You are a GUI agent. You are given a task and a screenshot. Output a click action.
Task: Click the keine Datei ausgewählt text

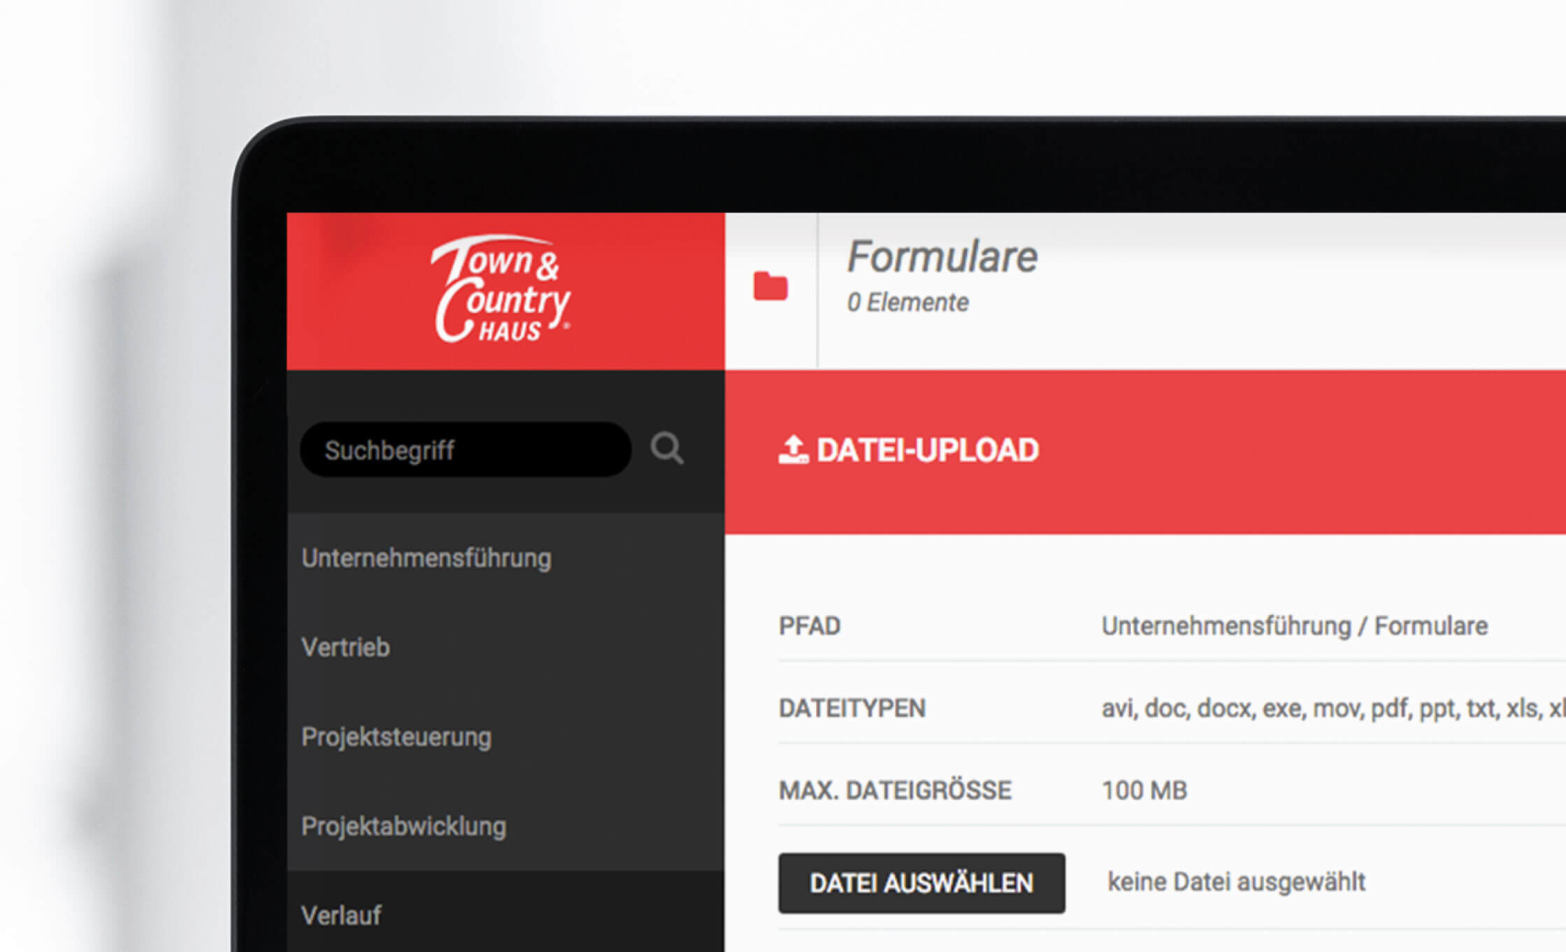(x=1237, y=881)
